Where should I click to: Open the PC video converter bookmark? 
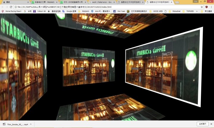click(x=137, y=11)
